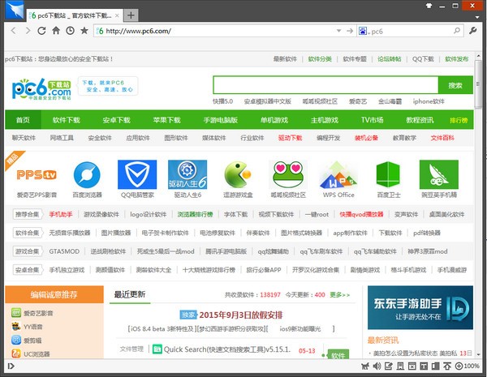487x377 pixels.
Task: Mute page sound via speaker icon
Action: coord(377,366)
